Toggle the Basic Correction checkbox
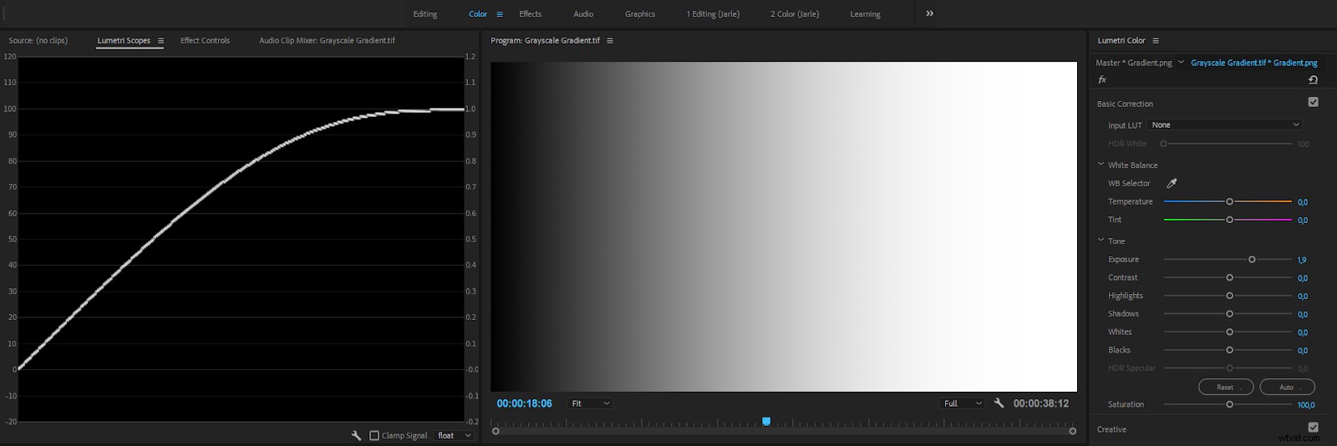This screenshot has width=1337, height=446. (x=1313, y=102)
